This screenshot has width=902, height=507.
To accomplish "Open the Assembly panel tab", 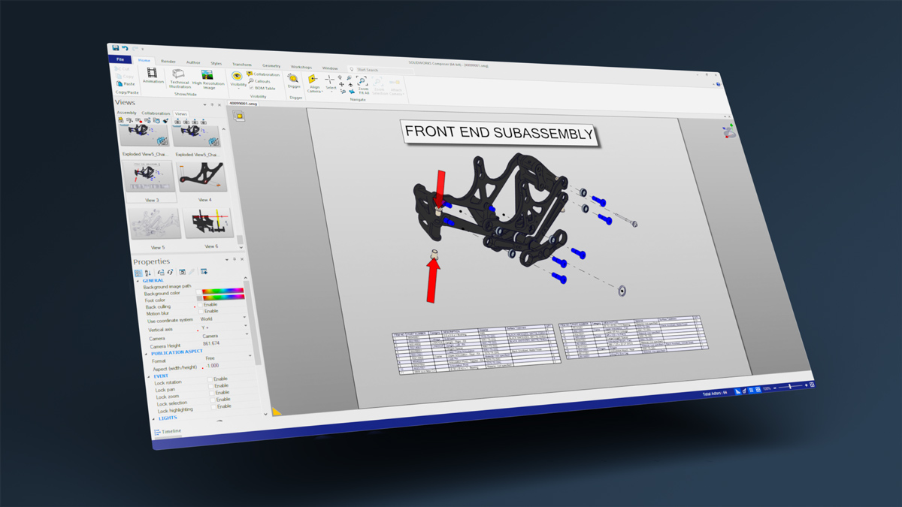I will tap(127, 113).
